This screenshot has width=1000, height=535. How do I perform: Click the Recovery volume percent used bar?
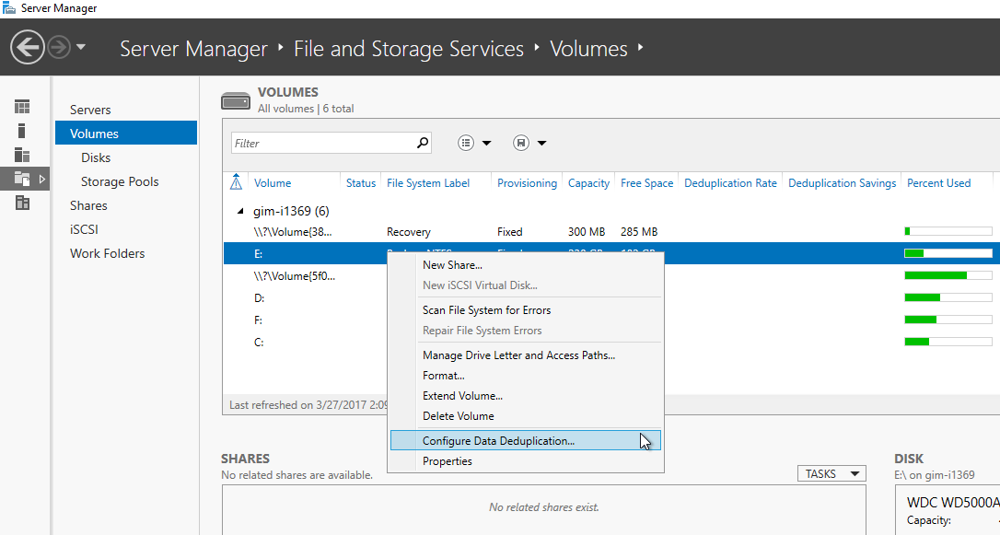pos(948,231)
